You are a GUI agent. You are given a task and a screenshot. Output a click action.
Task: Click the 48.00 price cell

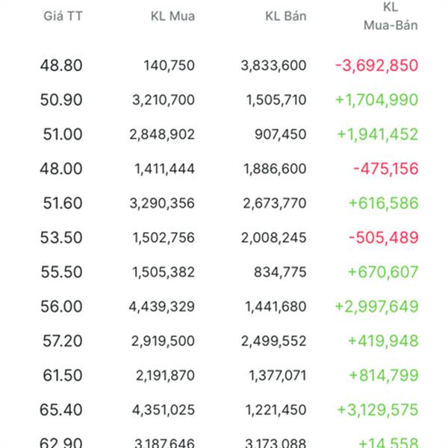pos(61,169)
